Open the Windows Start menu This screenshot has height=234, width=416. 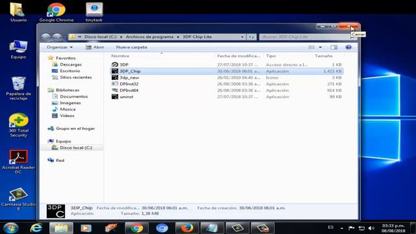click(x=10, y=228)
